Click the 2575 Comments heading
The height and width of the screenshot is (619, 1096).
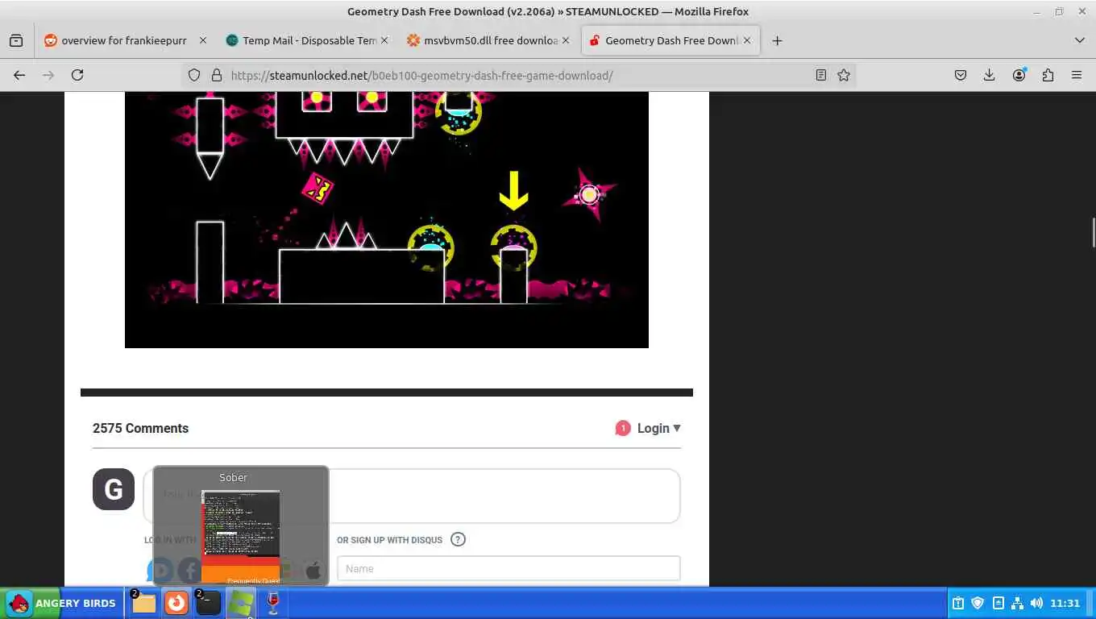140,428
